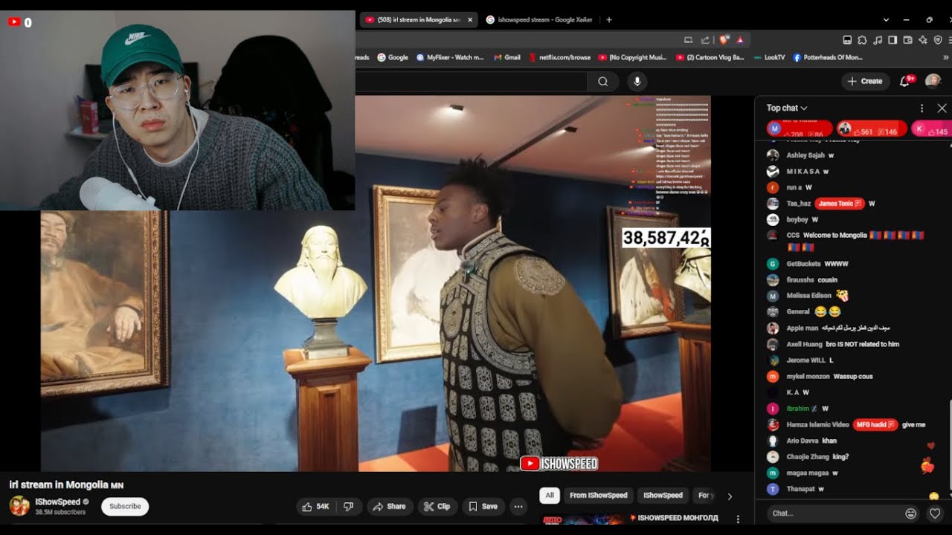Click the pink 145 pinned Super Chat chip
The image size is (952, 535).
pos(931,129)
